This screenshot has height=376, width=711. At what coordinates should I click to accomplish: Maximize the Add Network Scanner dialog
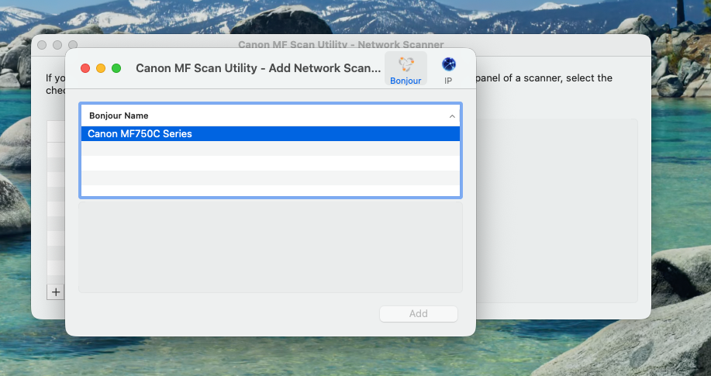pyautogui.click(x=116, y=68)
